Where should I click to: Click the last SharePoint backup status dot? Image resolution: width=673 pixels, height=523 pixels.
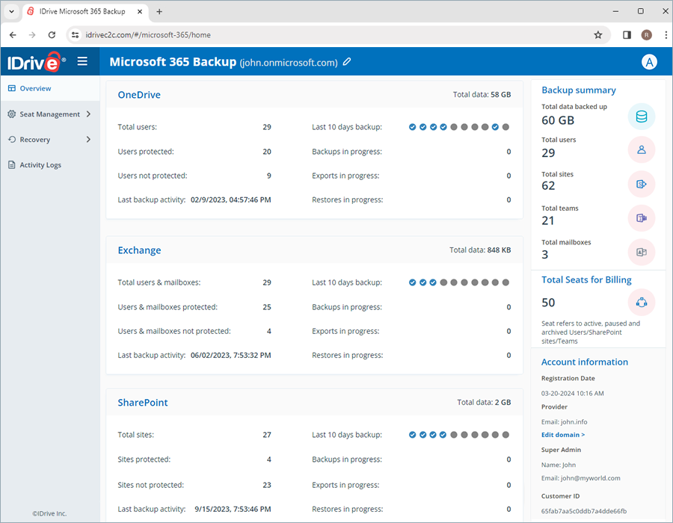tap(505, 435)
